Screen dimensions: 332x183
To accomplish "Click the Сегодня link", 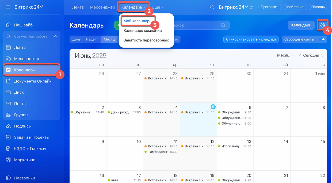I will (x=311, y=56).
